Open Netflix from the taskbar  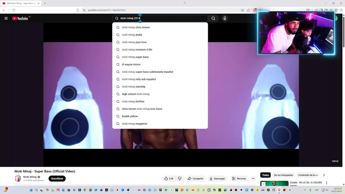(x=117, y=190)
